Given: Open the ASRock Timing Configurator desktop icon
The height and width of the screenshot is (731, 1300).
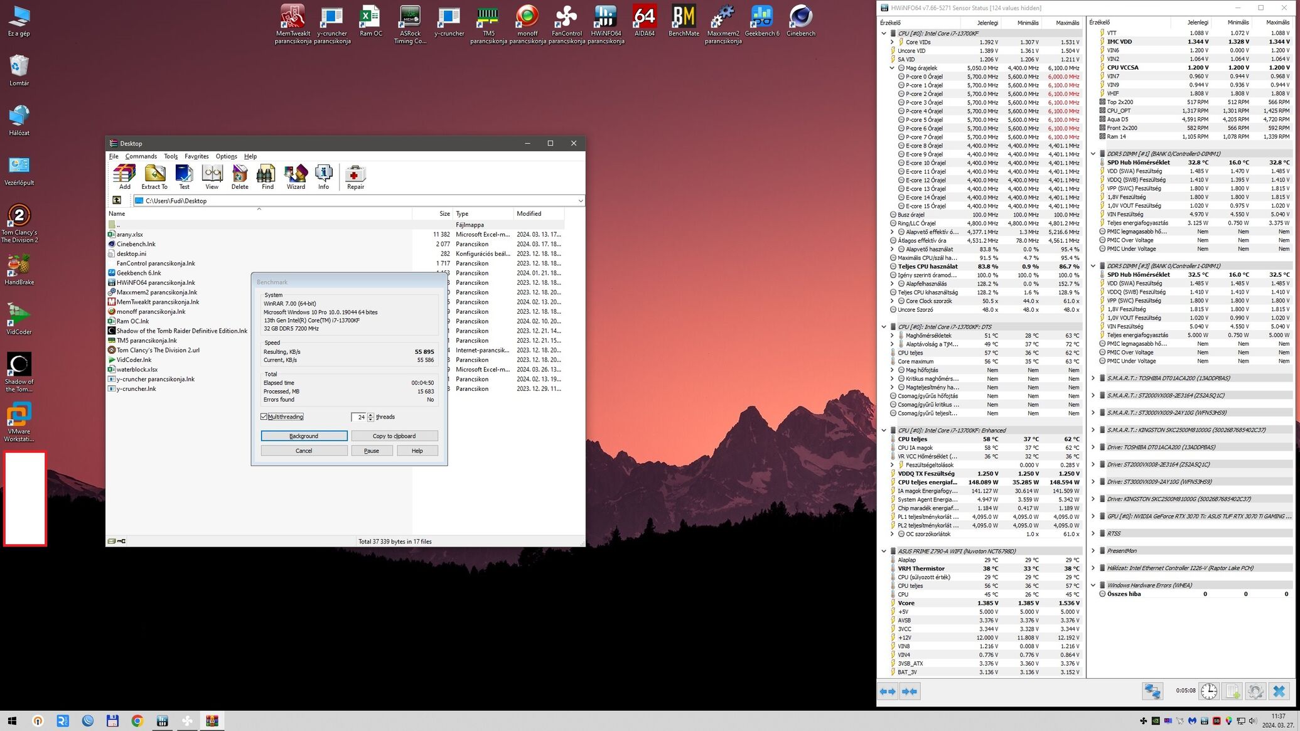Looking at the screenshot, I should click(410, 24).
